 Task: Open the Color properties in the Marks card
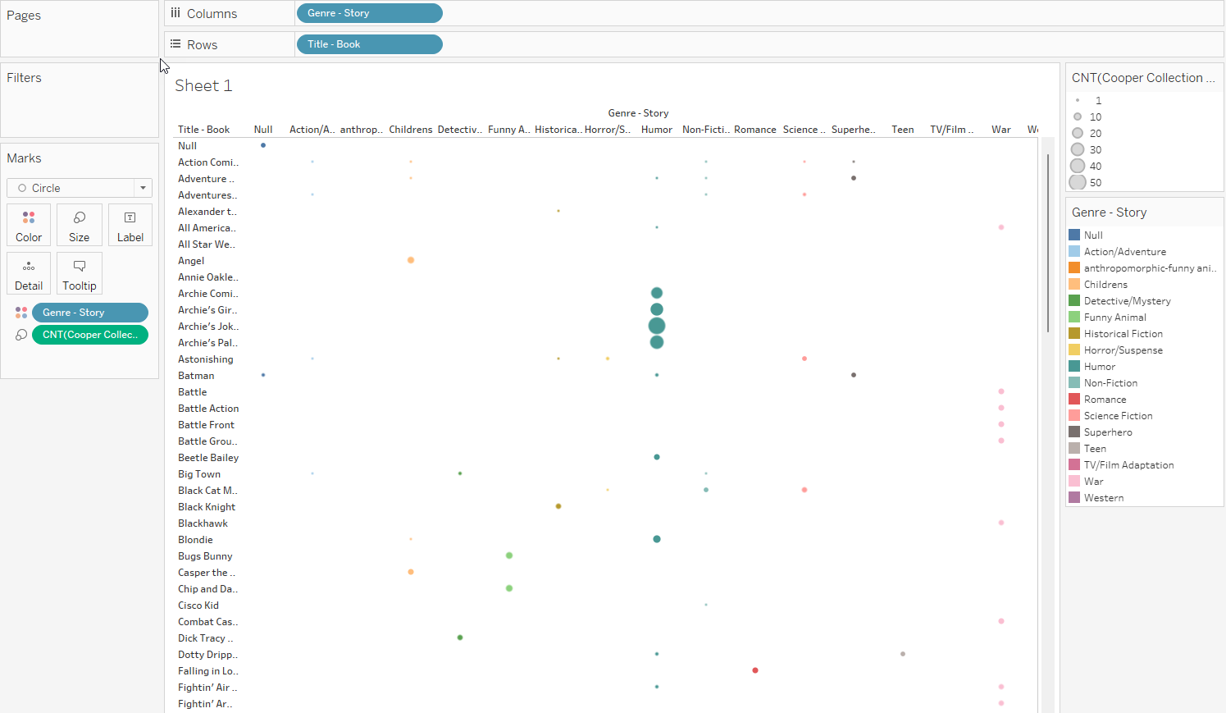[28, 224]
